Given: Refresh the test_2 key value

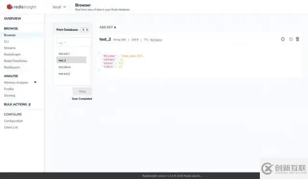Looking at the screenshot, I should point(282,39).
